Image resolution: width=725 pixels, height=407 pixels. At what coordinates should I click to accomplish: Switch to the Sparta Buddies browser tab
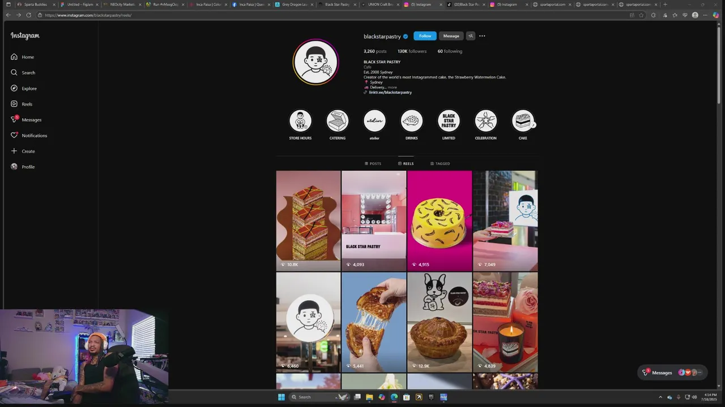pos(36,5)
